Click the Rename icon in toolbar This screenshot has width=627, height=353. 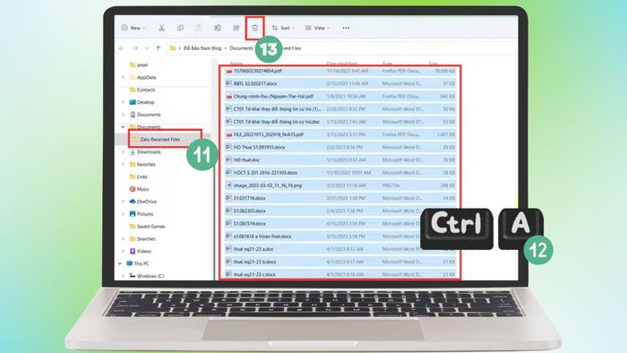218,28
